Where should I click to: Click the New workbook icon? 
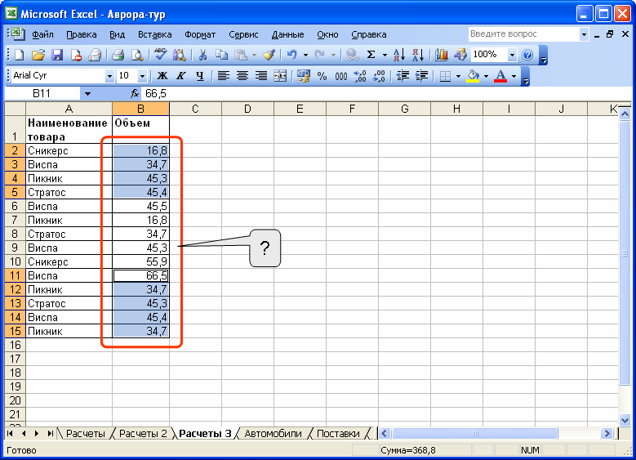click(19, 55)
